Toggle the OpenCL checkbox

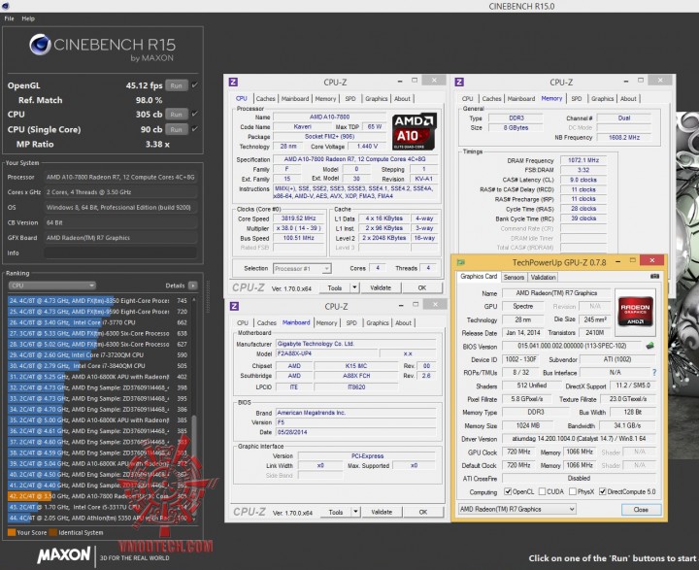508,491
